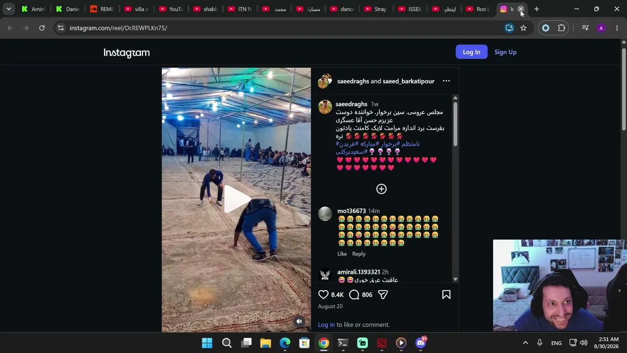Image resolution: width=627 pixels, height=353 pixels.
Task: Click the August 20 post date
Action: pos(330,306)
